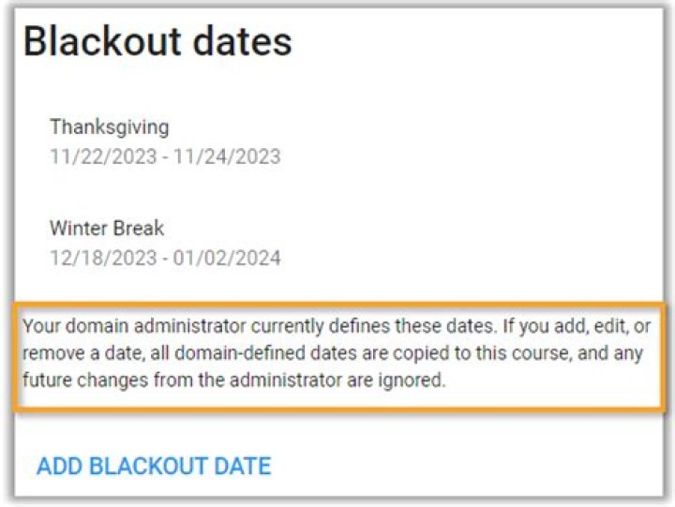This screenshot has width=675, height=507.
Task: Click the Thanksgiving end date 11/24/2023
Action: 228,157
